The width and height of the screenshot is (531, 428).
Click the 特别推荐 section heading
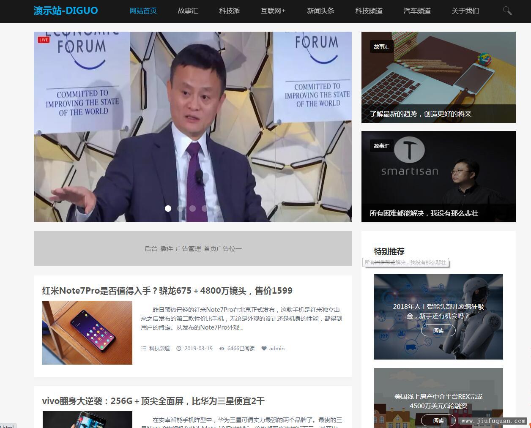click(x=389, y=251)
